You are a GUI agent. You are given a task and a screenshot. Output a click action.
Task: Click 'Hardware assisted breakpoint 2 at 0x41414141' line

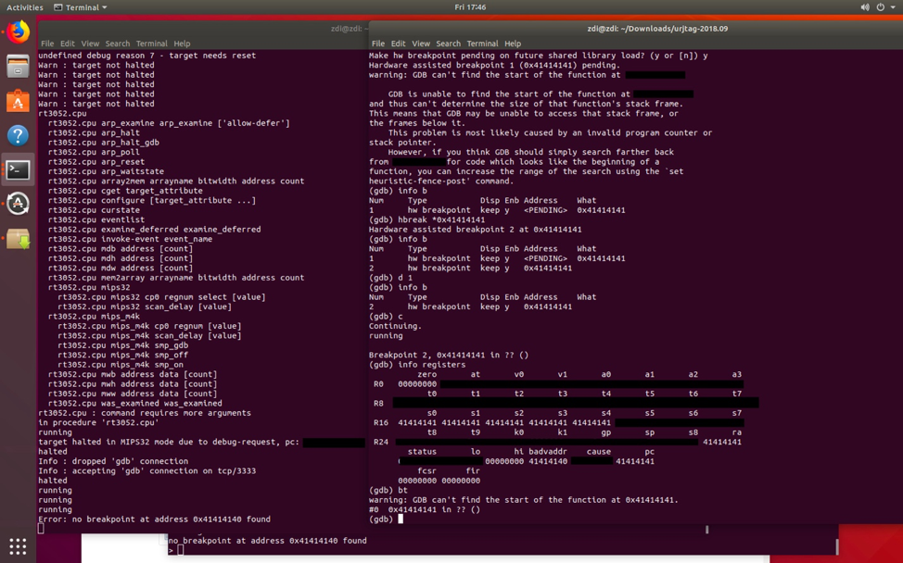(x=475, y=230)
